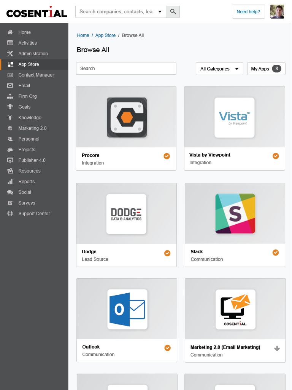
Task: Open the Vista by Viewpoint logo thumbnail
Action: tap(235, 117)
